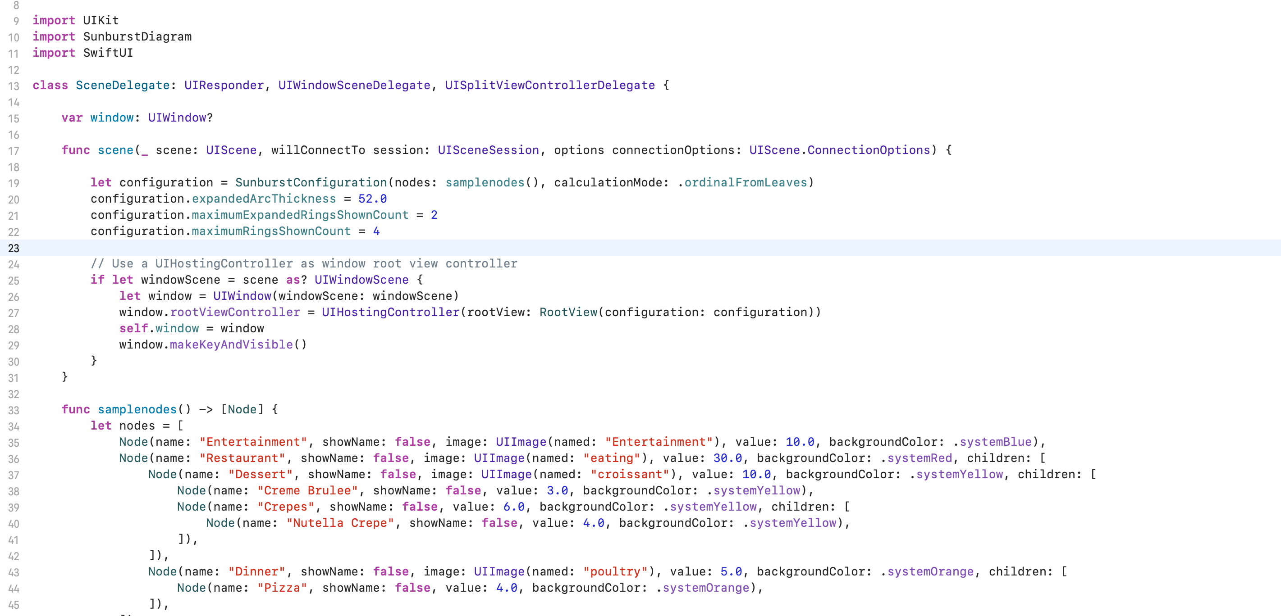Screen dimensions: 1281x616
Task: Click UISplitViewControllerDelegate protocol name
Action: [549, 86]
